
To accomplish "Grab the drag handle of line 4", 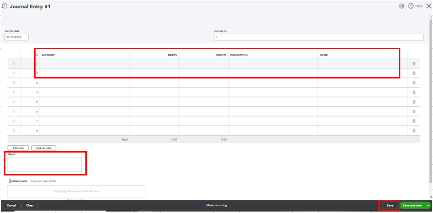I will pos(14,92).
